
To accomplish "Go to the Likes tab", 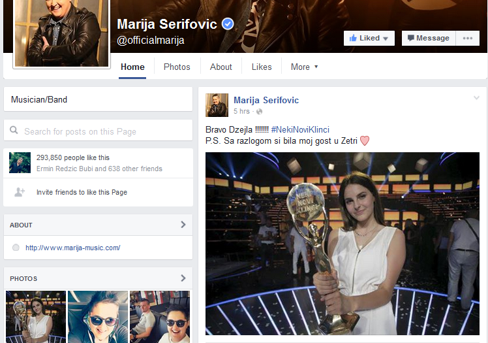I will (262, 67).
